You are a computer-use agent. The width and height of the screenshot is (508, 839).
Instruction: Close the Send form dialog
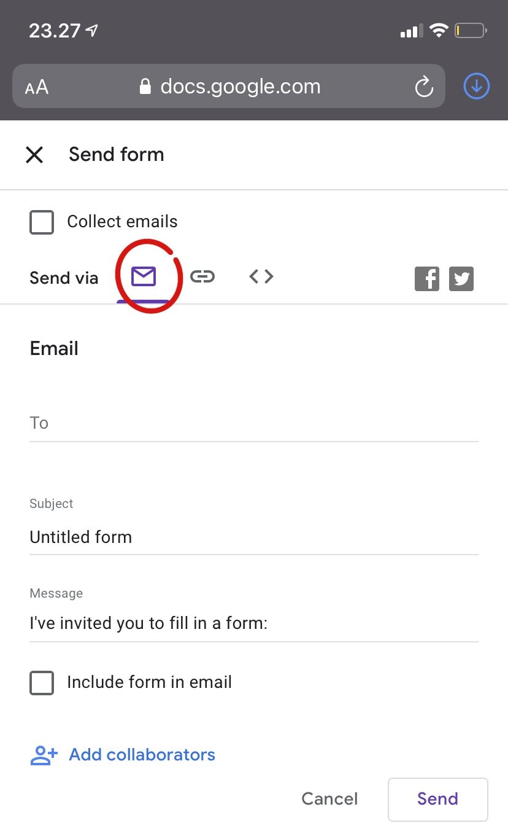tap(34, 155)
